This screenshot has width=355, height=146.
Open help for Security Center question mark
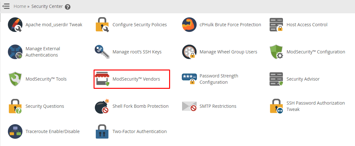67,7
